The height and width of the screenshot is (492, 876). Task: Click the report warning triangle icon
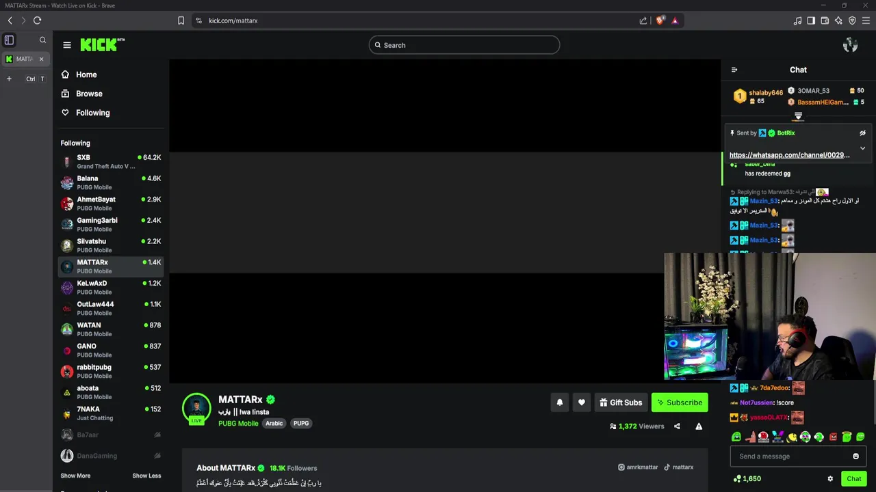[699, 426]
